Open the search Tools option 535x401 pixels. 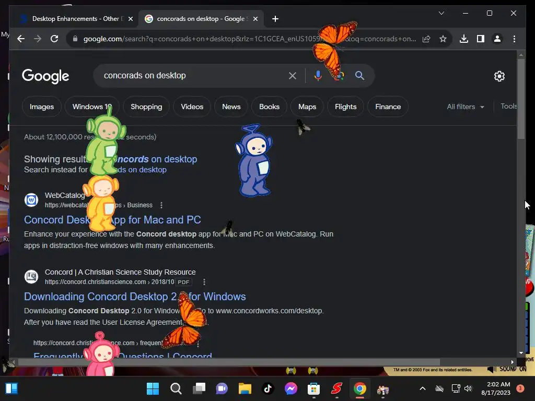click(508, 107)
